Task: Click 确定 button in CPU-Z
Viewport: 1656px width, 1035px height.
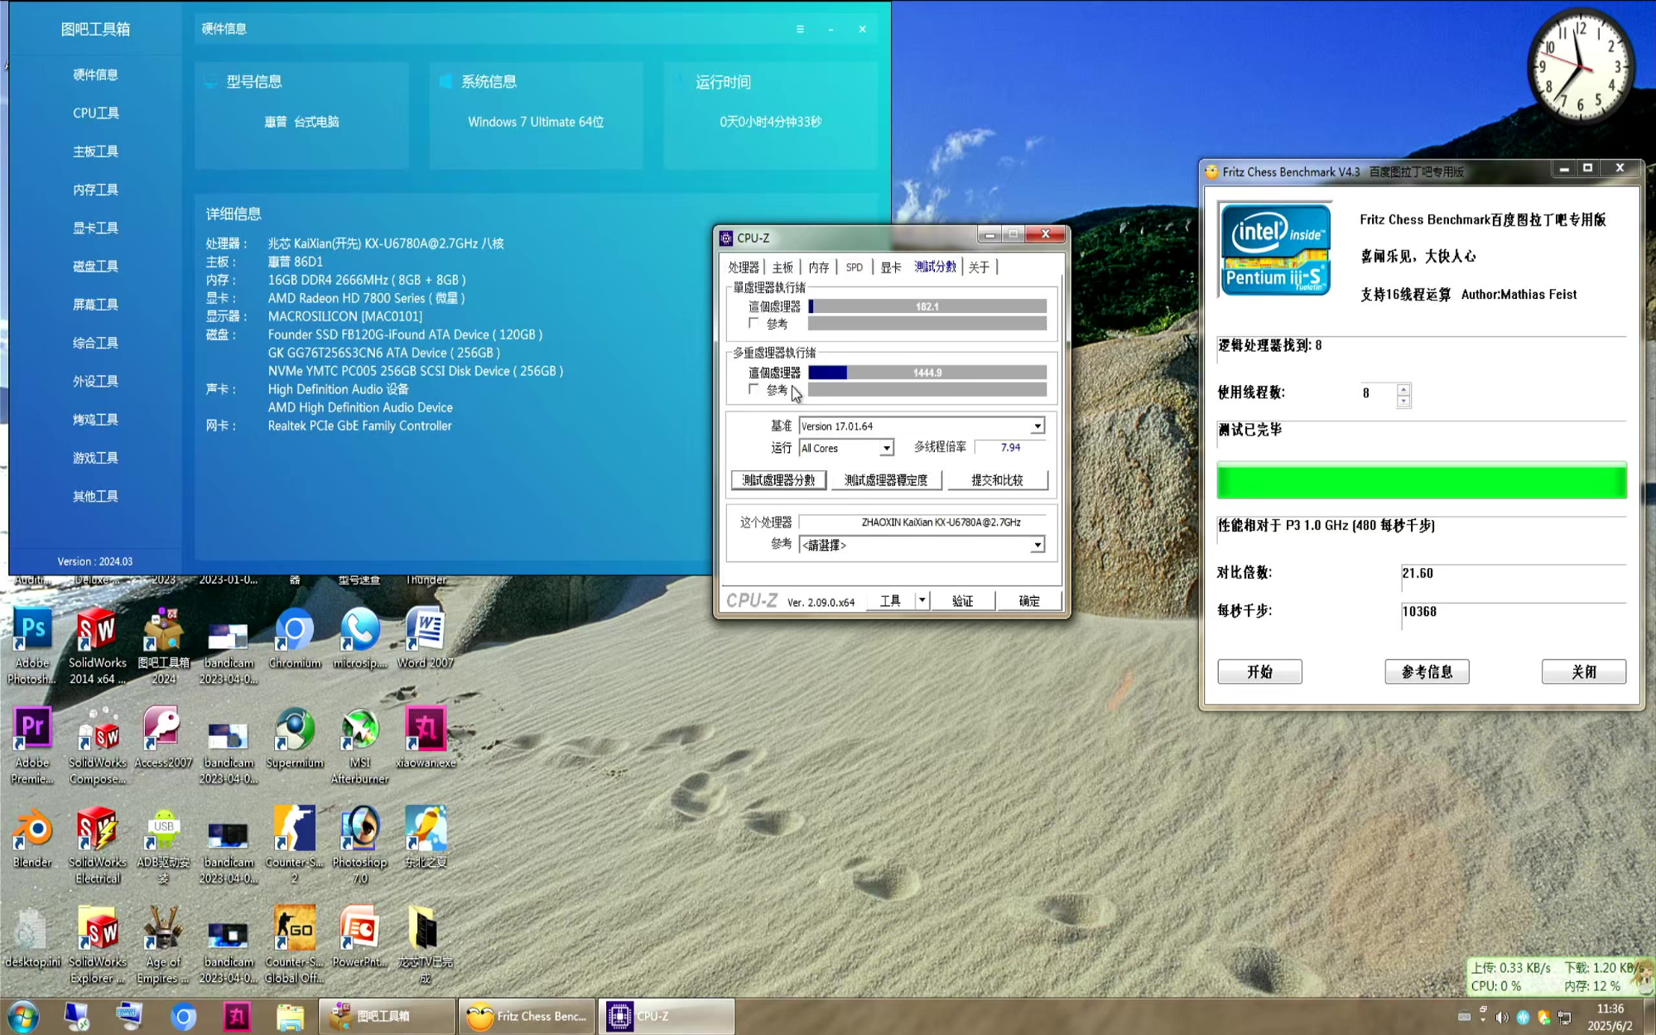Action: pyautogui.click(x=1029, y=600)
